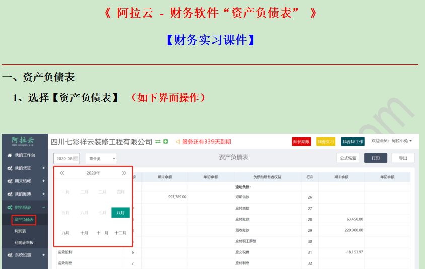
Task: Select 利润表 in the sidebar
Action: tap(20, 231)
